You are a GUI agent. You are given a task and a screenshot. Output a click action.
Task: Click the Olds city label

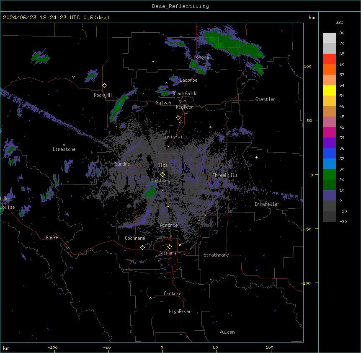pyautogui.click(x=162, y=165)
